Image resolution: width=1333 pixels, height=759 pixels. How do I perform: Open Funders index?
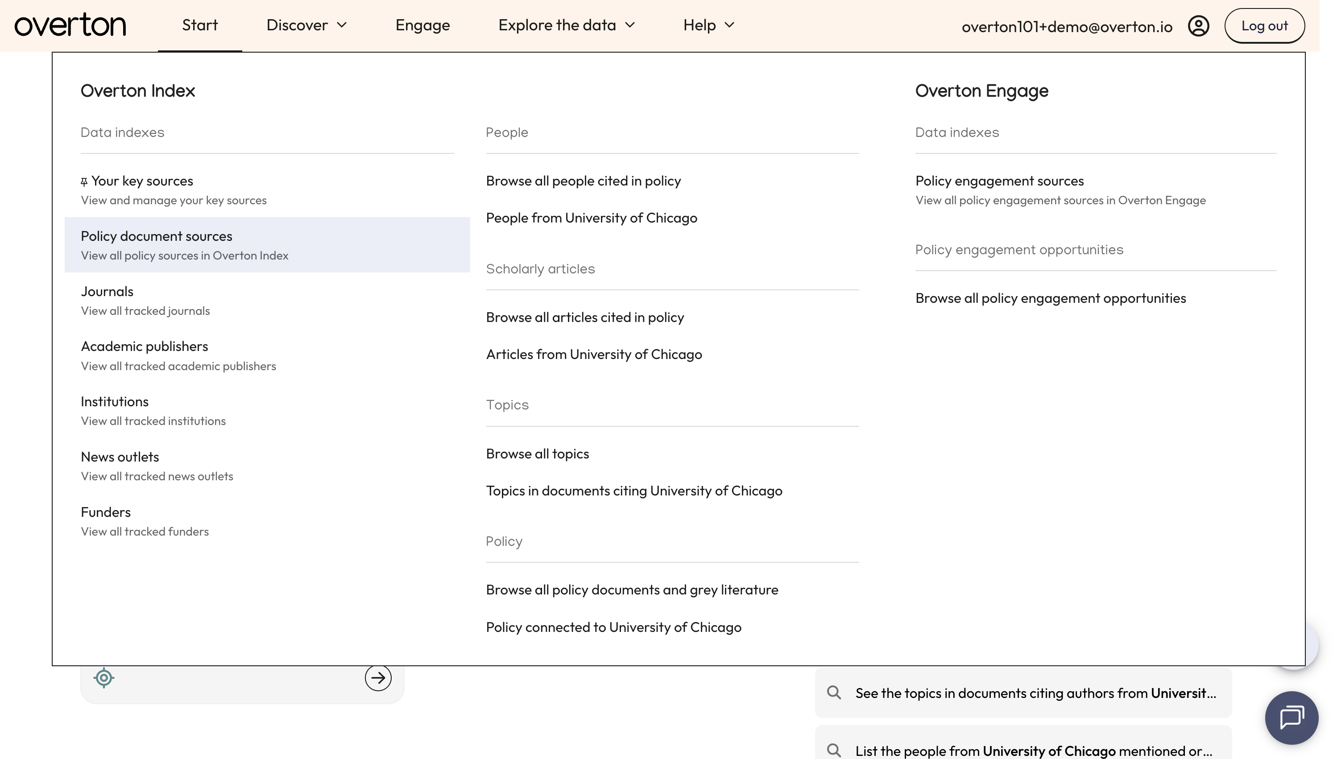(267, 521)
